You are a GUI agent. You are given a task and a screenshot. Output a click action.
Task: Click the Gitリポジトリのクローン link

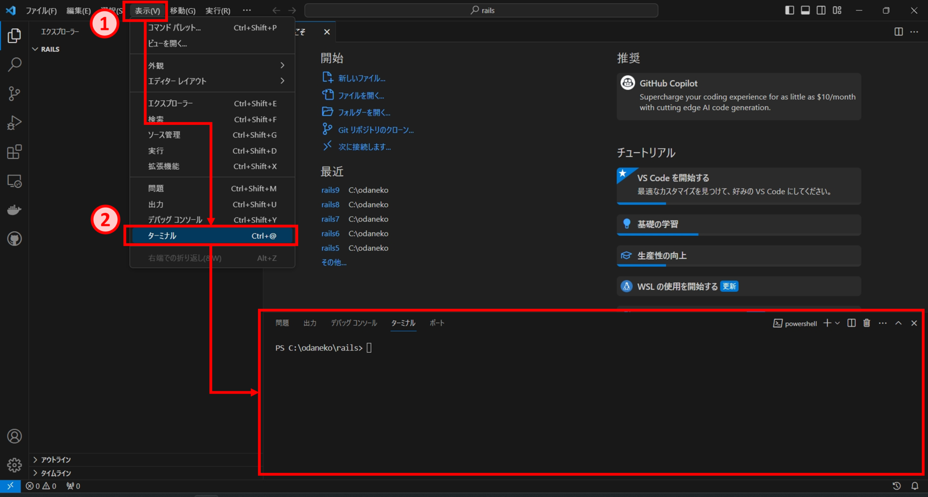coord(376,129)
